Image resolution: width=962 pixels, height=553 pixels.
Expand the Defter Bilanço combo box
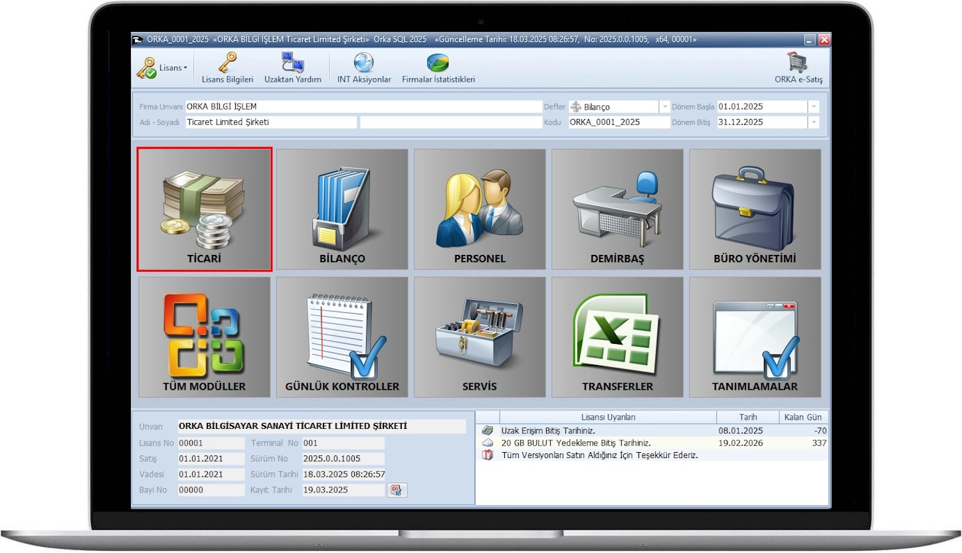click(664, 107)
